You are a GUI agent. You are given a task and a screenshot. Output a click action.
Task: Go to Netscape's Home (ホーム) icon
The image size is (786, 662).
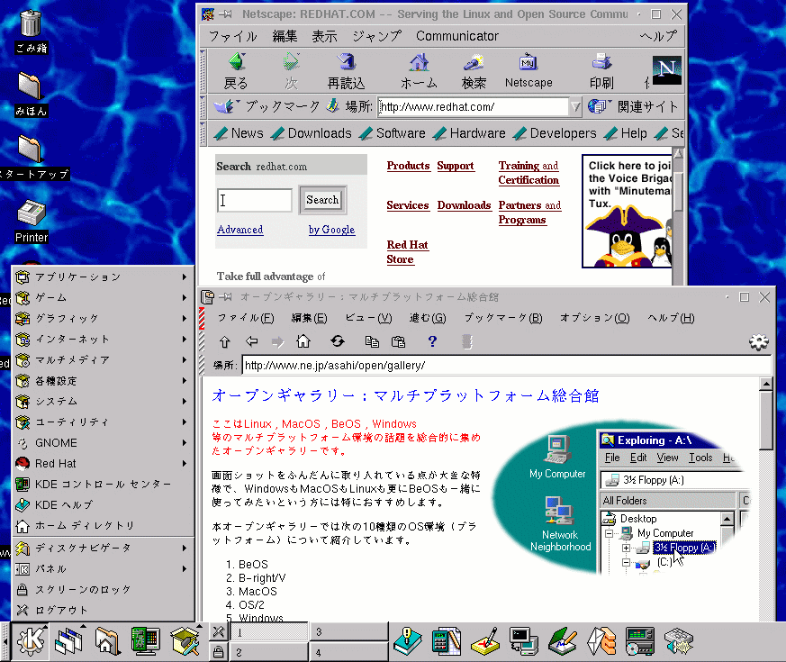click(x=419, y=71)
